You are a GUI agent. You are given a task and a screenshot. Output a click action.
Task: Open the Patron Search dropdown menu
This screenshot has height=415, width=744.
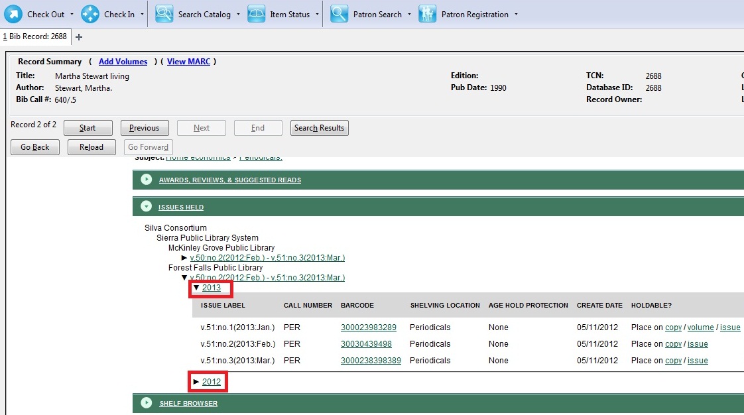[410, 13]
